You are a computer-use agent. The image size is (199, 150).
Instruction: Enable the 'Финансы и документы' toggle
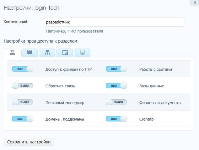116,102
